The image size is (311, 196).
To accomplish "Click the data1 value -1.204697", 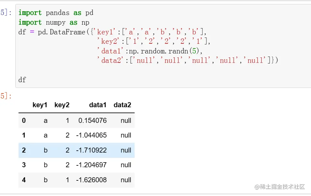I will click(x=91, y=165).
